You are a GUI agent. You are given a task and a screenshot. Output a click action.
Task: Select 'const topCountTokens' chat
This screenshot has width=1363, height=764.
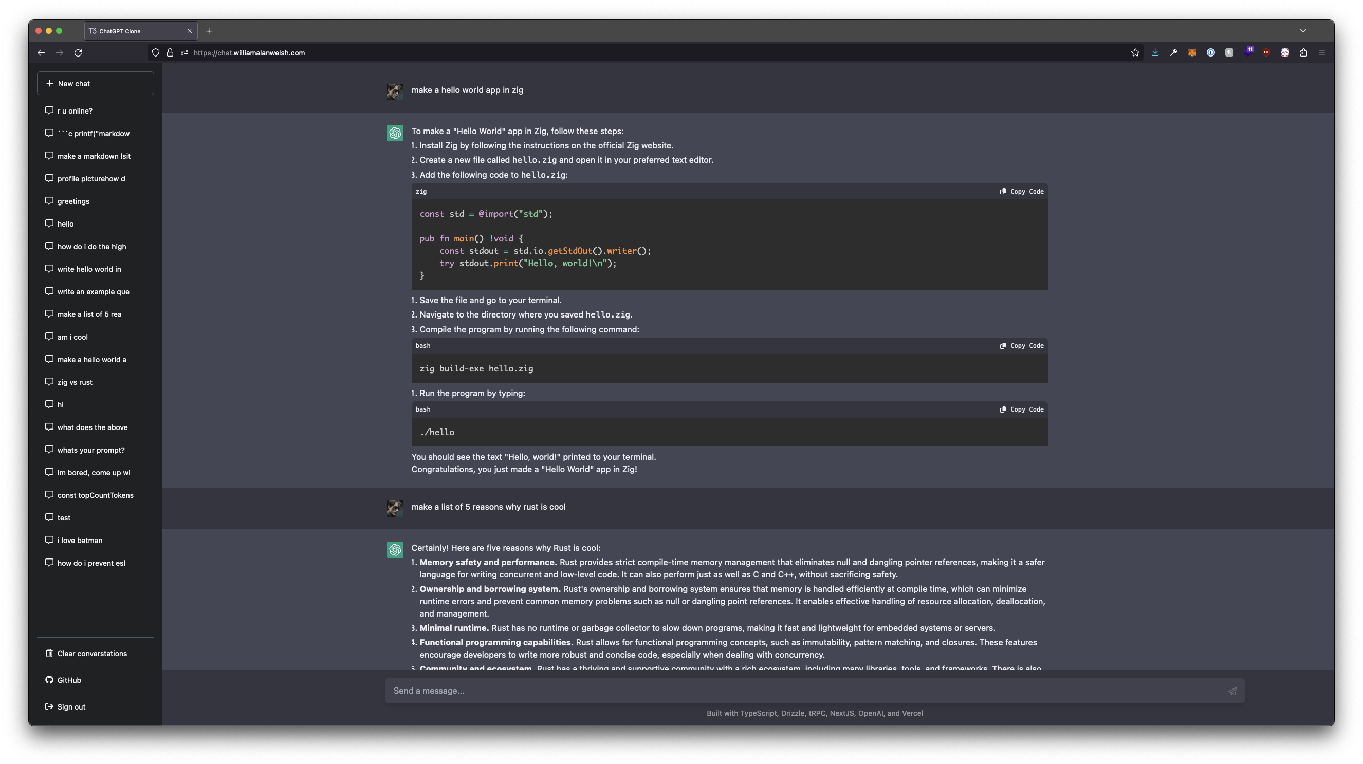95,495
